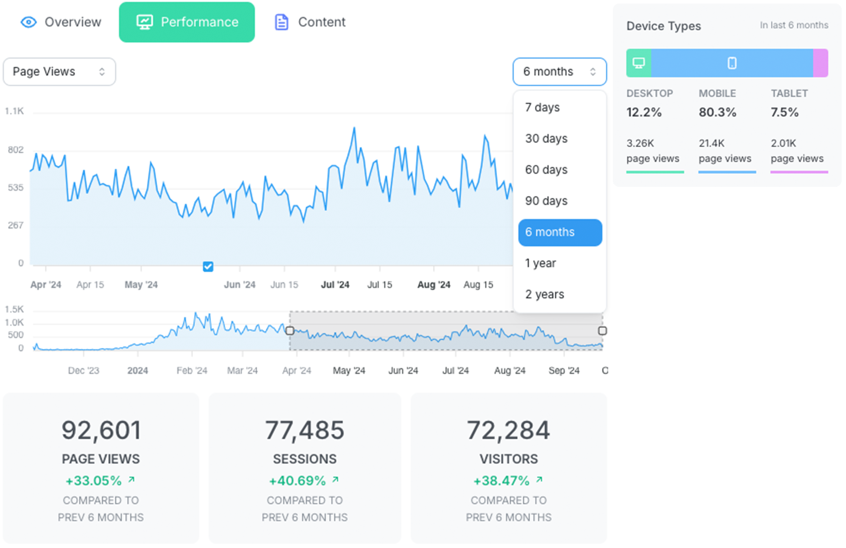Choose 30 days from the range list
The width and height of the screenshot is (846, 548).
560,139
